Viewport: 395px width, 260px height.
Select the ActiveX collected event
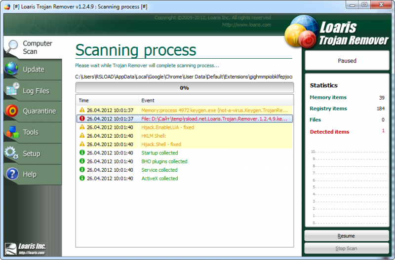[x=185, y=179]
